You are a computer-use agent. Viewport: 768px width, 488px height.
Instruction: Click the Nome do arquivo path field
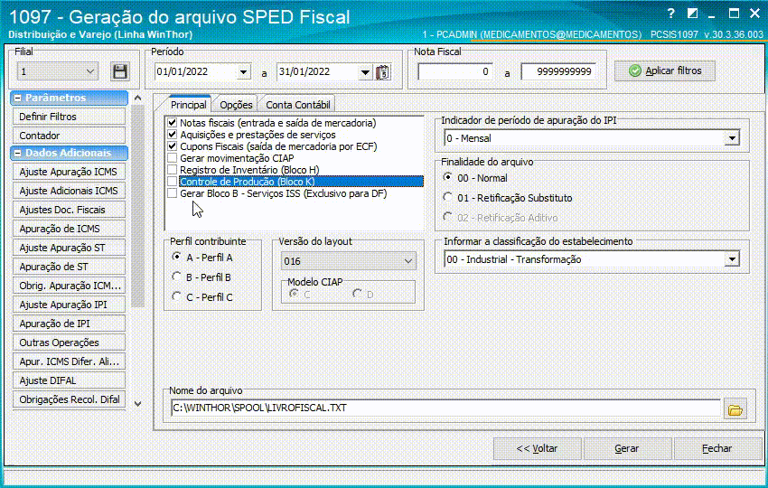[445, 408]
